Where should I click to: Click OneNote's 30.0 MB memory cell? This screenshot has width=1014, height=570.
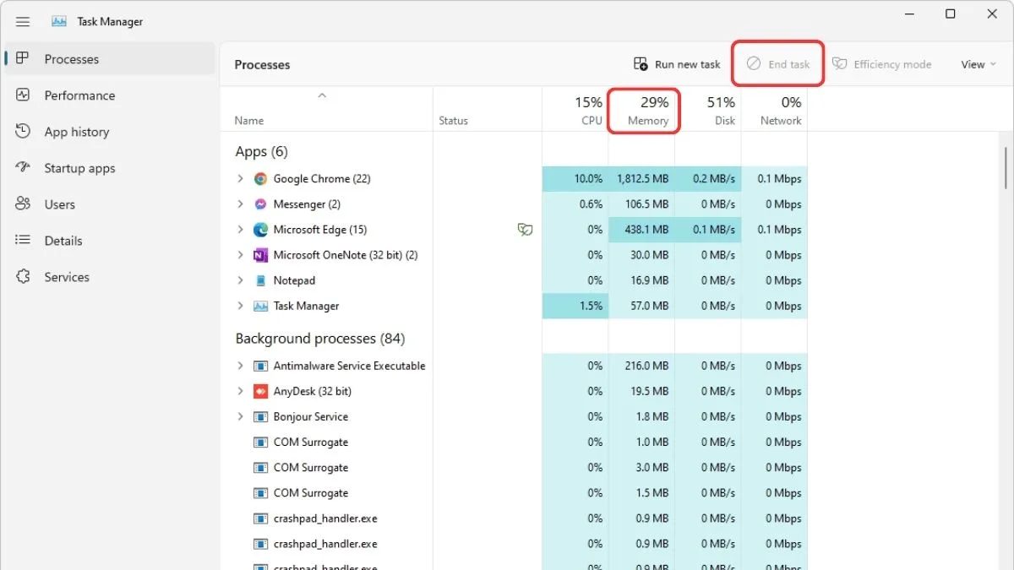tap(641, 255)
